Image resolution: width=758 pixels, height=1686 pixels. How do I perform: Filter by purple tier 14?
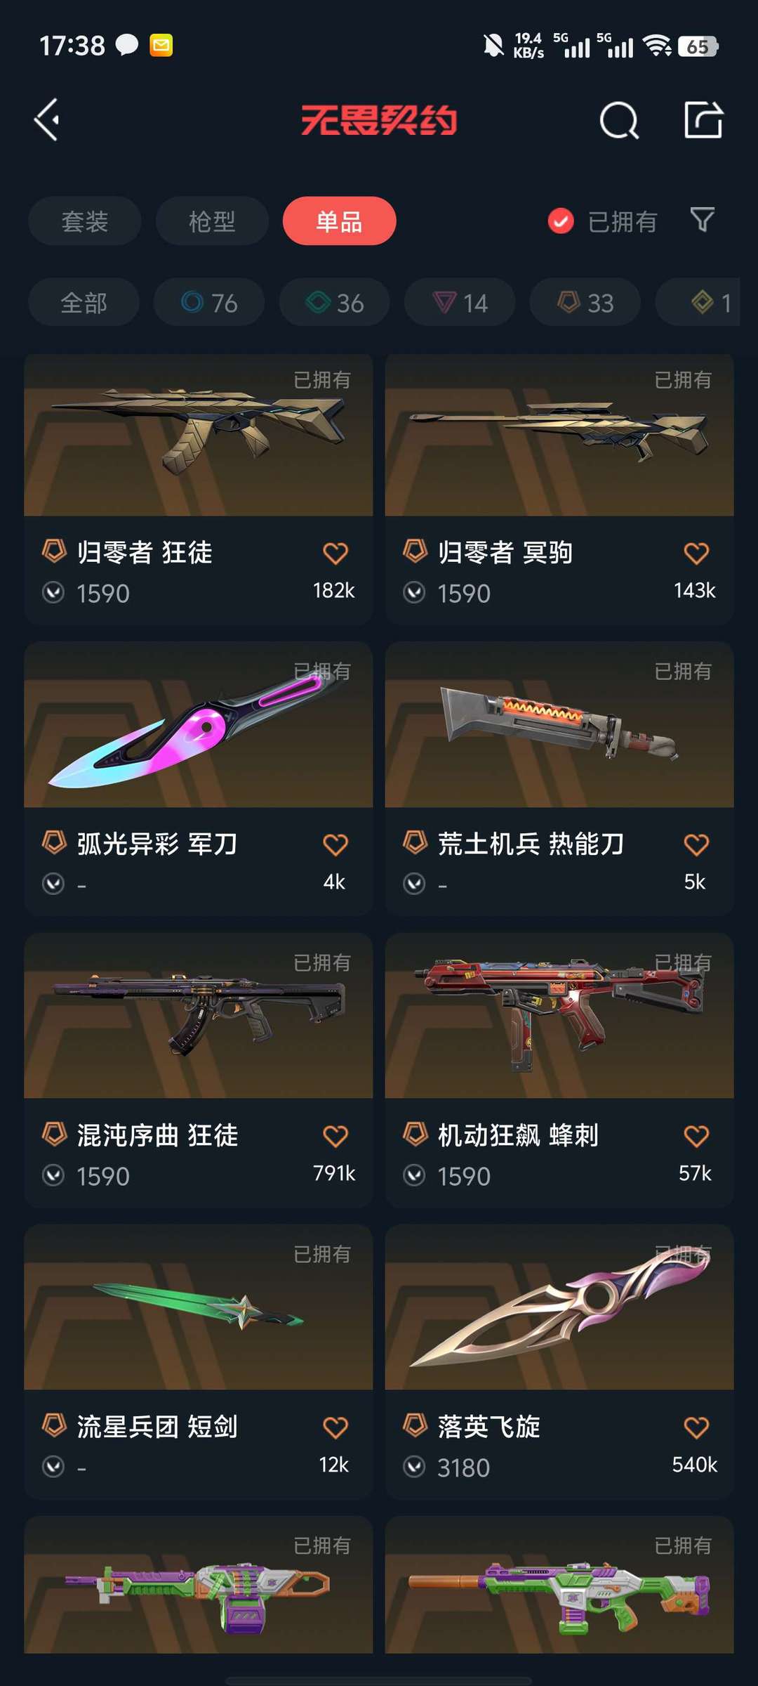pyautogui.click(x=460, y=302)
